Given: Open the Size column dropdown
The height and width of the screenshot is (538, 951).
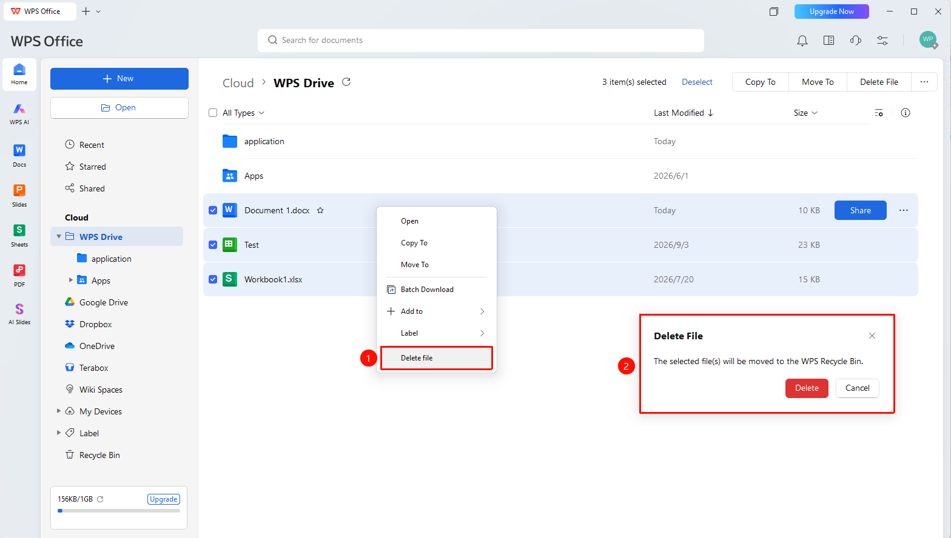Looking at the screenshot, I should pos(805,113).
